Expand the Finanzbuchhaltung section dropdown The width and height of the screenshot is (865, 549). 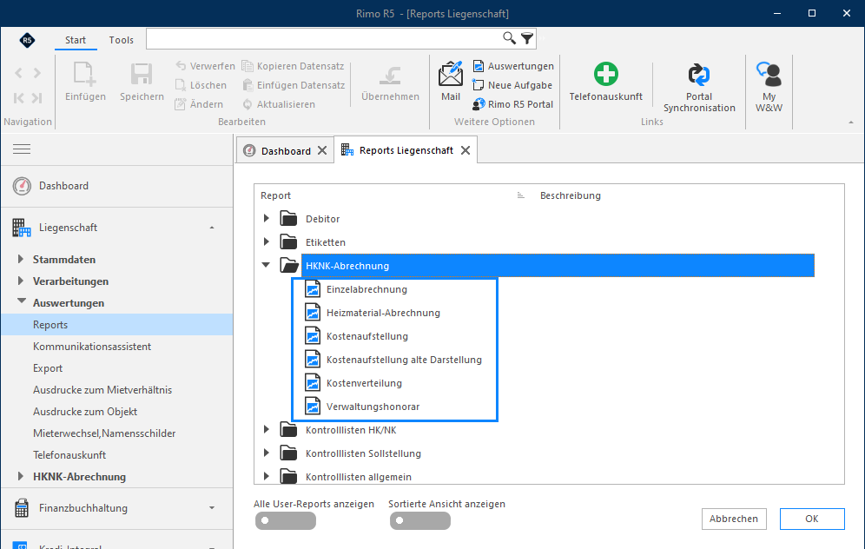212,508
